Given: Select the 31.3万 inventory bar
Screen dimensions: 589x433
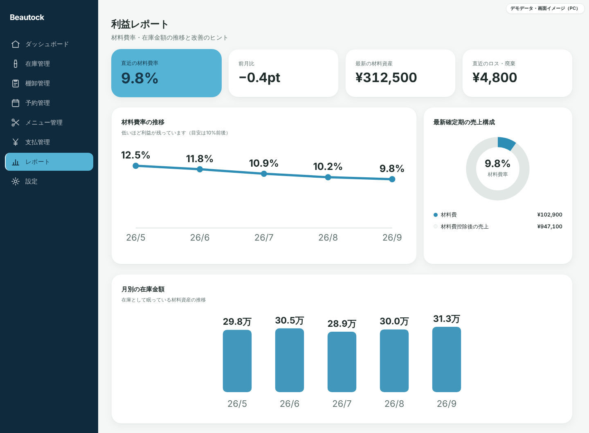Looking at the screenshot, I should point(447,359).
